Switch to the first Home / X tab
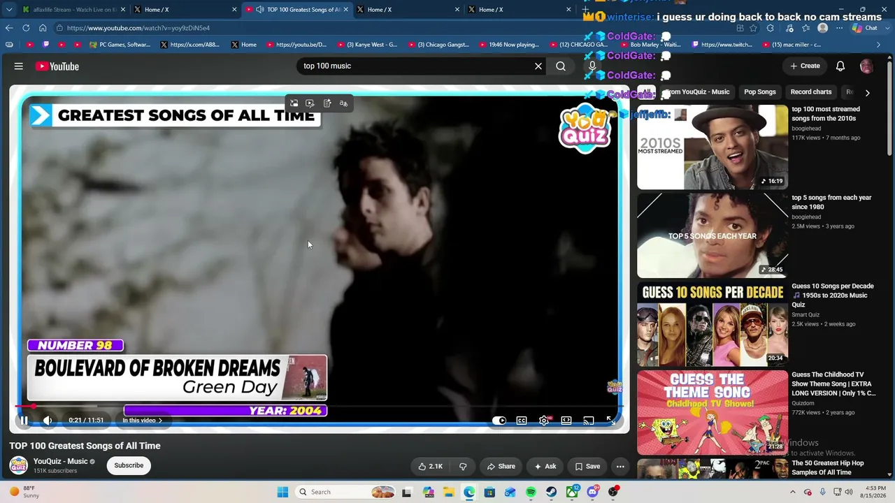Viewport: 895px width, 503px height. 185,10
